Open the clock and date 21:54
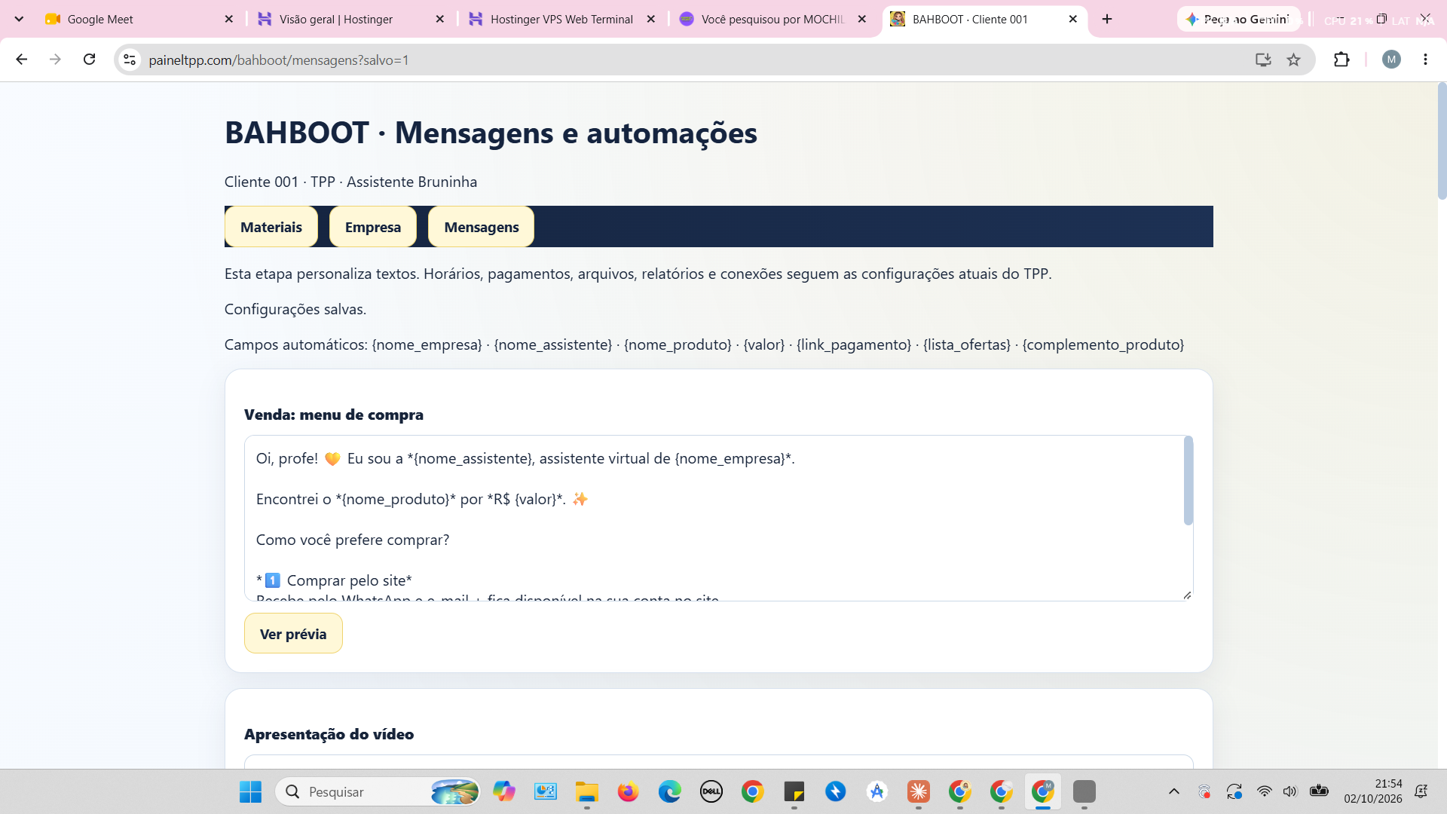Viewport: 1447px width, 814px height. (1373, 791)
